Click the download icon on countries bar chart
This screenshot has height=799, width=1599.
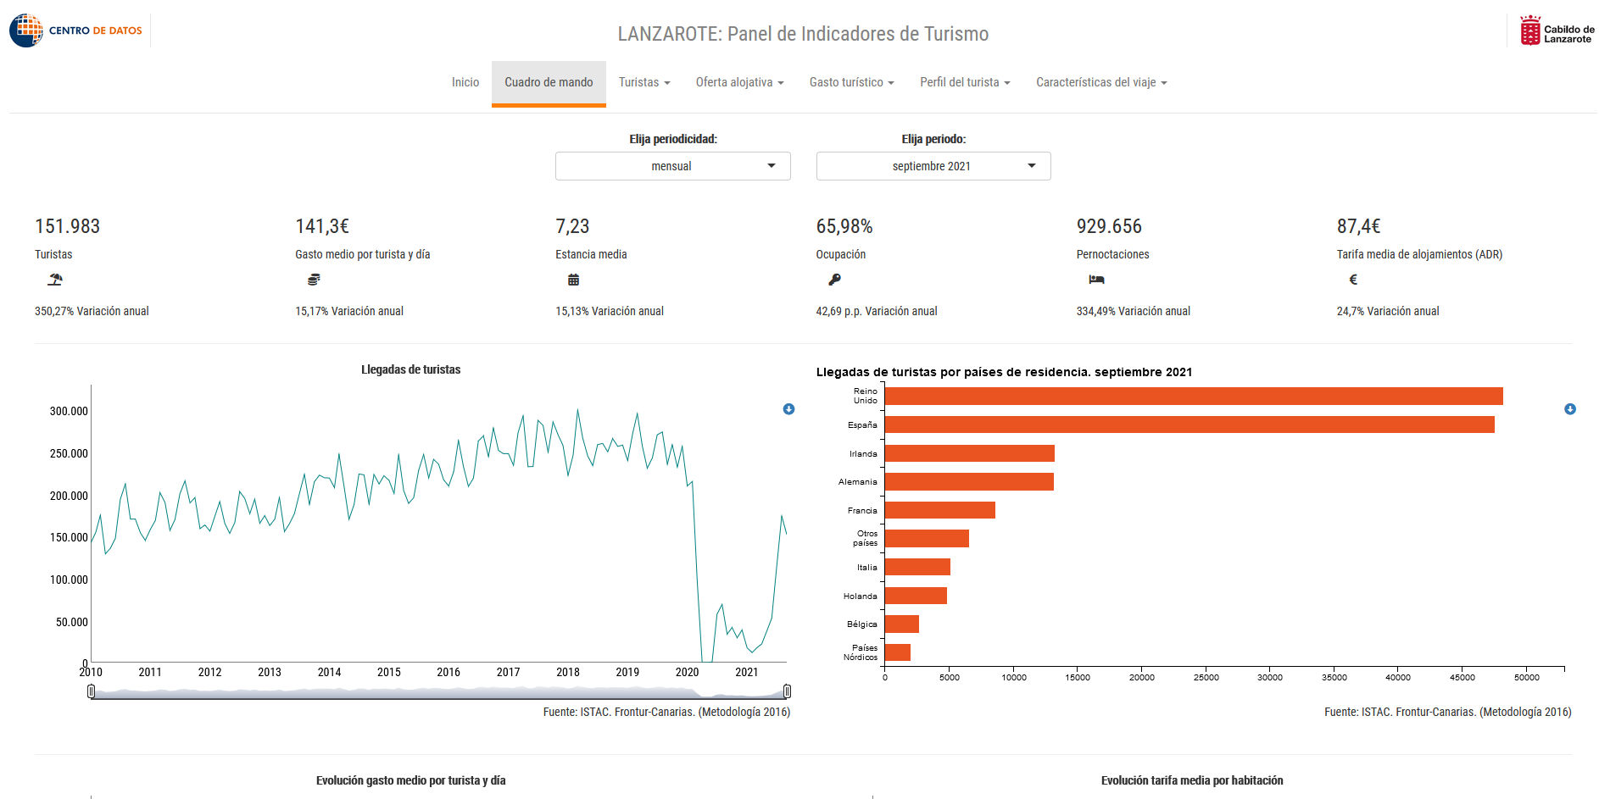pos(1570,409)
